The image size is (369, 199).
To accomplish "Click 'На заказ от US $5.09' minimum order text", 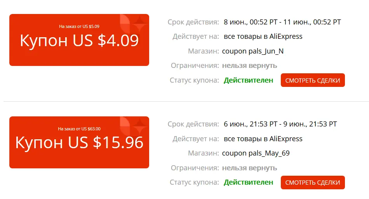I will (x=79, y=26).
